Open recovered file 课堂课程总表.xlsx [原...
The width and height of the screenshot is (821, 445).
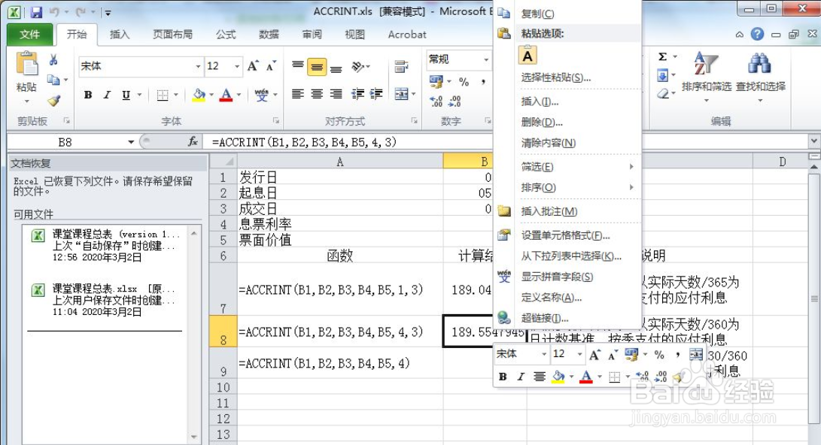coord(108,300)
